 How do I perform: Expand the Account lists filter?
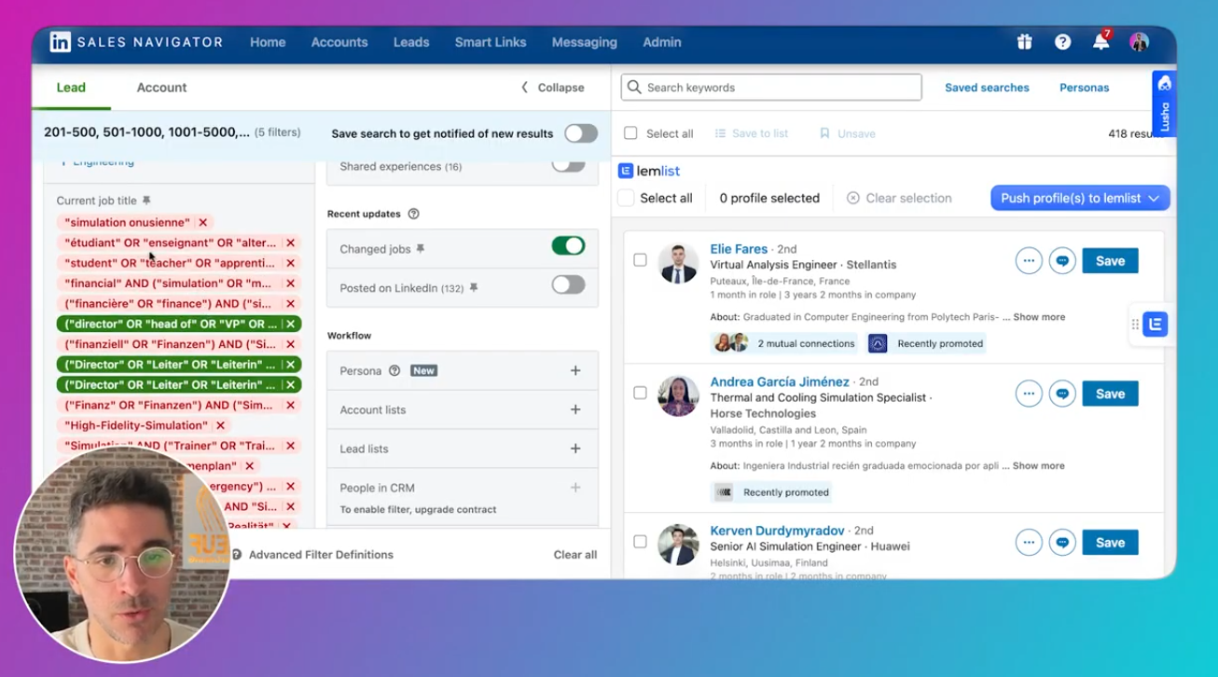(575, 409)
